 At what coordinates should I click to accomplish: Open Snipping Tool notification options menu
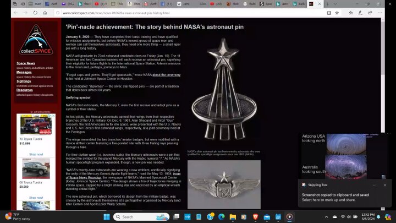click(375, 185)
